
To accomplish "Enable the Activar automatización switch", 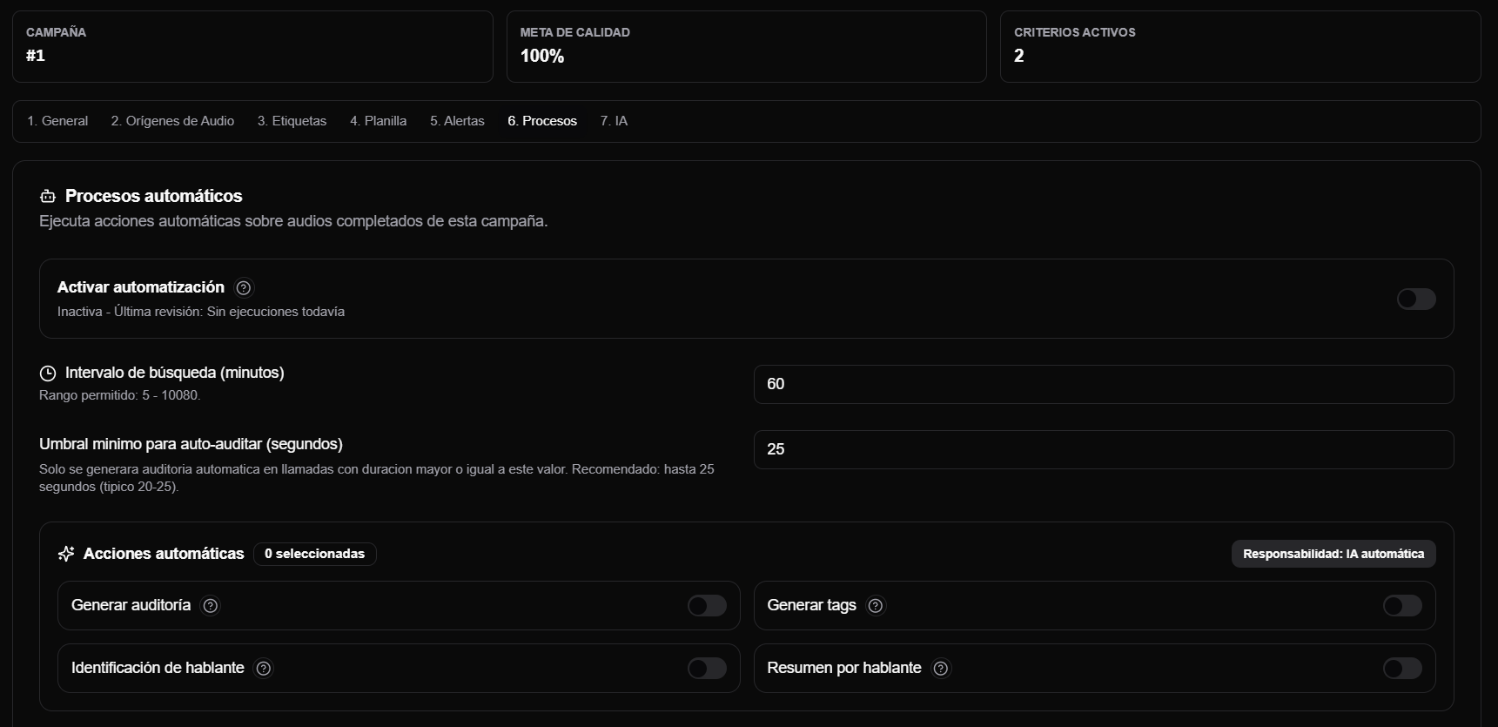I will [x=1416, y=300].
